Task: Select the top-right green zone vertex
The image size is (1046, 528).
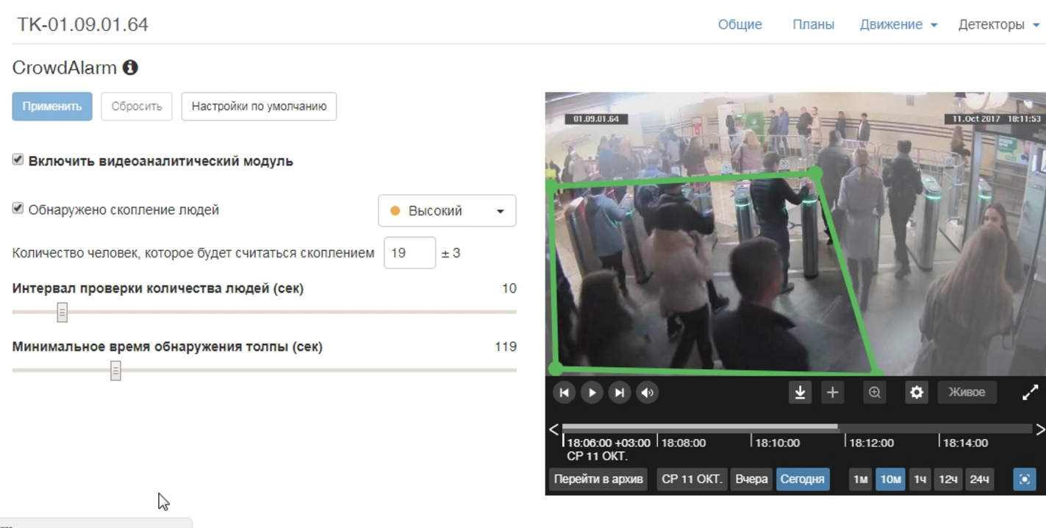Action: [x=814, y=173]
